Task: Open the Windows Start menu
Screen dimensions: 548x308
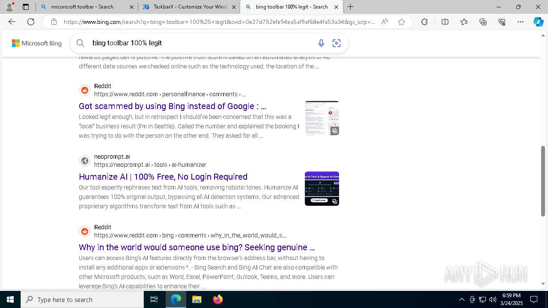Action: pyautogui.click(x=10, y=299)
